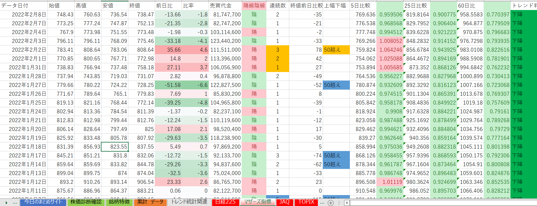Click the horizontal scrollbar track
Image resolution: width=537 pixels, height=206 pixels.
pyautogui.click(x=442, y=203)
